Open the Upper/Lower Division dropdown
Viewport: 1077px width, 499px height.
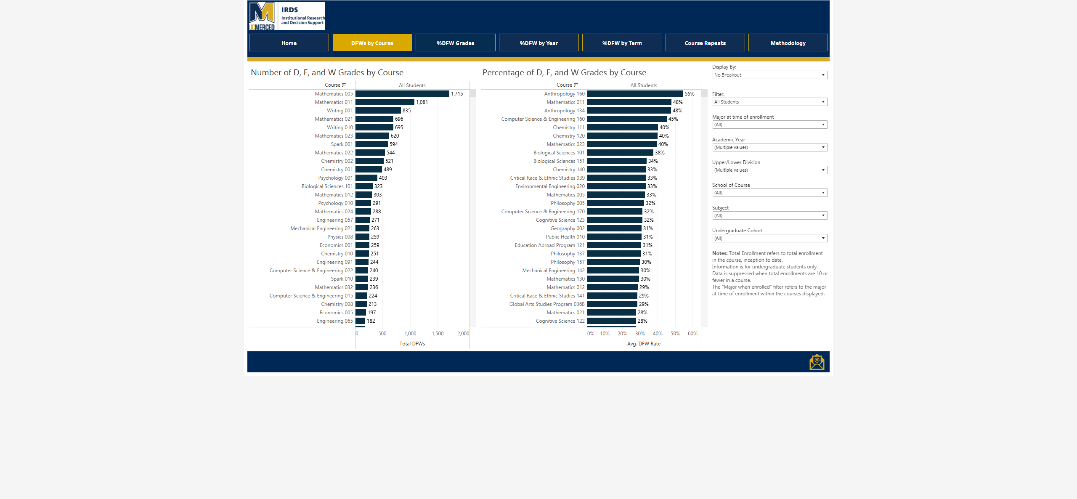(x=769, y=170)
